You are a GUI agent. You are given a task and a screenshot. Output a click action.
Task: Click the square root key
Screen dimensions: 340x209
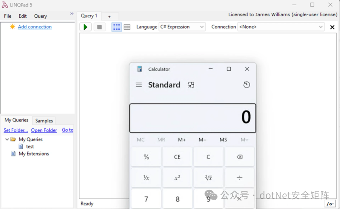click(208, 178)
